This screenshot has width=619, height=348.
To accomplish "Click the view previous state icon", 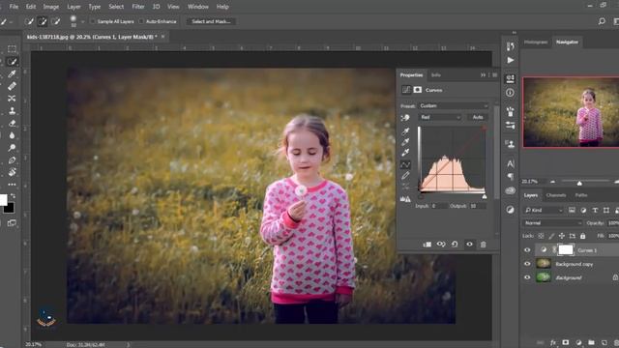I will click(x=441, y=245).
